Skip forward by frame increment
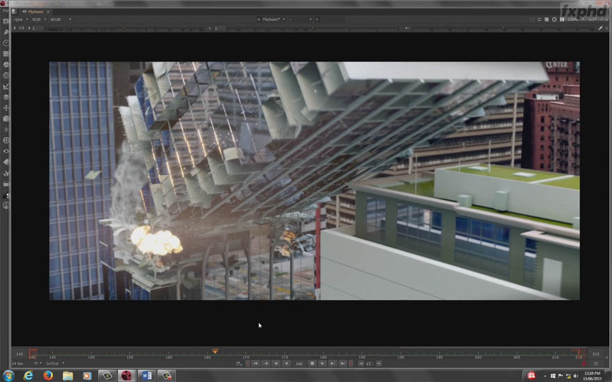This screenshot has width=612, height=382. 378,363
